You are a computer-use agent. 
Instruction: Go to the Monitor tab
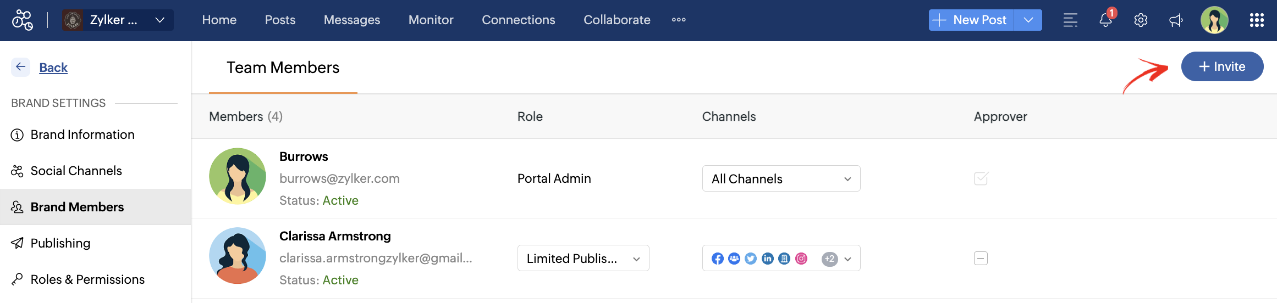[431, 20]
